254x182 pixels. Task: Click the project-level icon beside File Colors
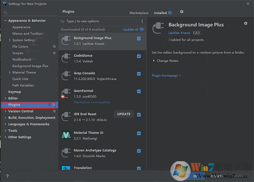(x=54, y=47)
